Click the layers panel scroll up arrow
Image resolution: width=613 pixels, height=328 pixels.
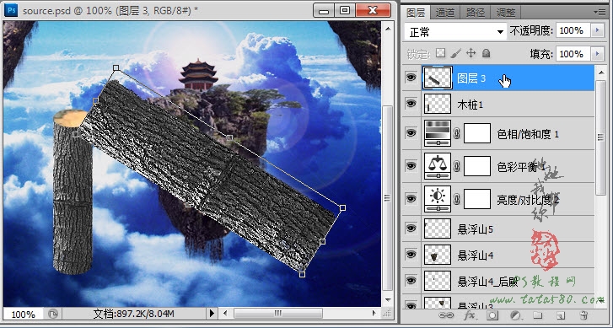tap(600, 72)
